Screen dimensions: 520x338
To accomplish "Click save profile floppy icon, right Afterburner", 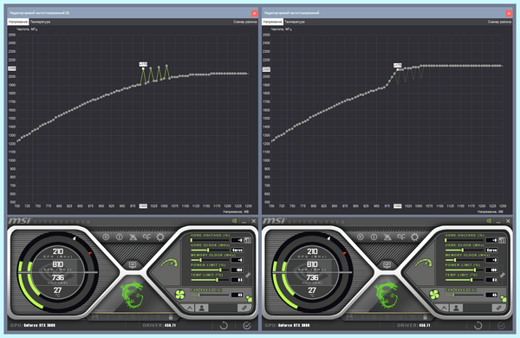I will [x=349, y=317].
